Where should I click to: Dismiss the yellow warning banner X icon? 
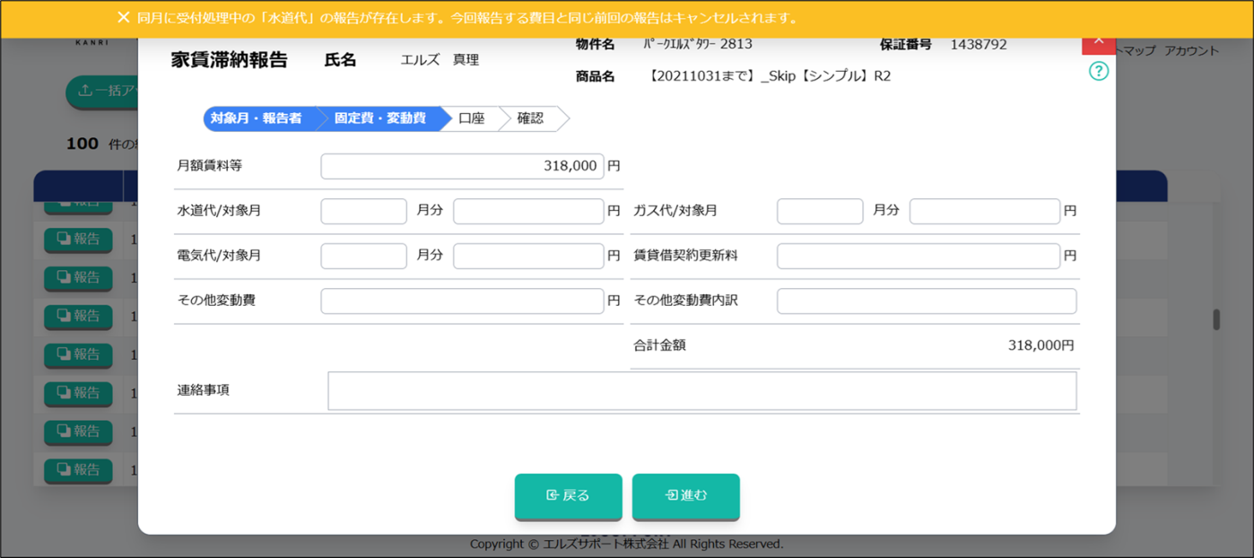click(124, 18)
